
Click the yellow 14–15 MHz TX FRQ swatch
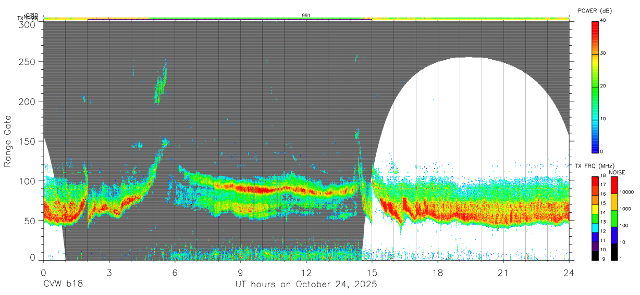click(595, 209)
